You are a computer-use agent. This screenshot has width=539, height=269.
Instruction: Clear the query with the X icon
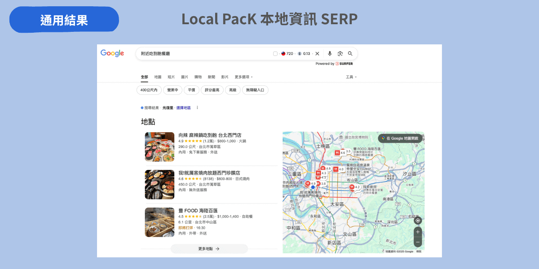coord(317,53)
